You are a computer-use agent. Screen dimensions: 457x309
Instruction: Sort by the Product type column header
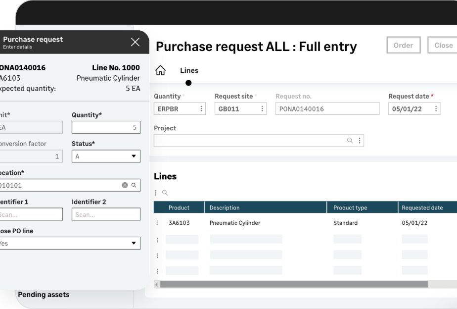(x=362, y=207)
